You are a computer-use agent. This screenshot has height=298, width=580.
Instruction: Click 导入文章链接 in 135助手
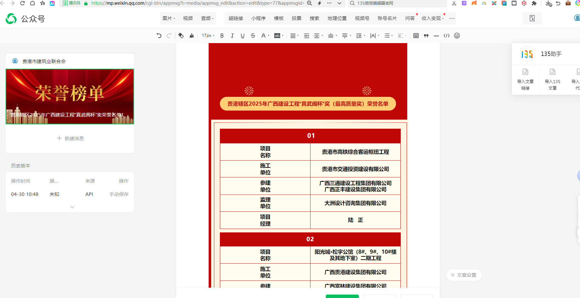point(525,80)
